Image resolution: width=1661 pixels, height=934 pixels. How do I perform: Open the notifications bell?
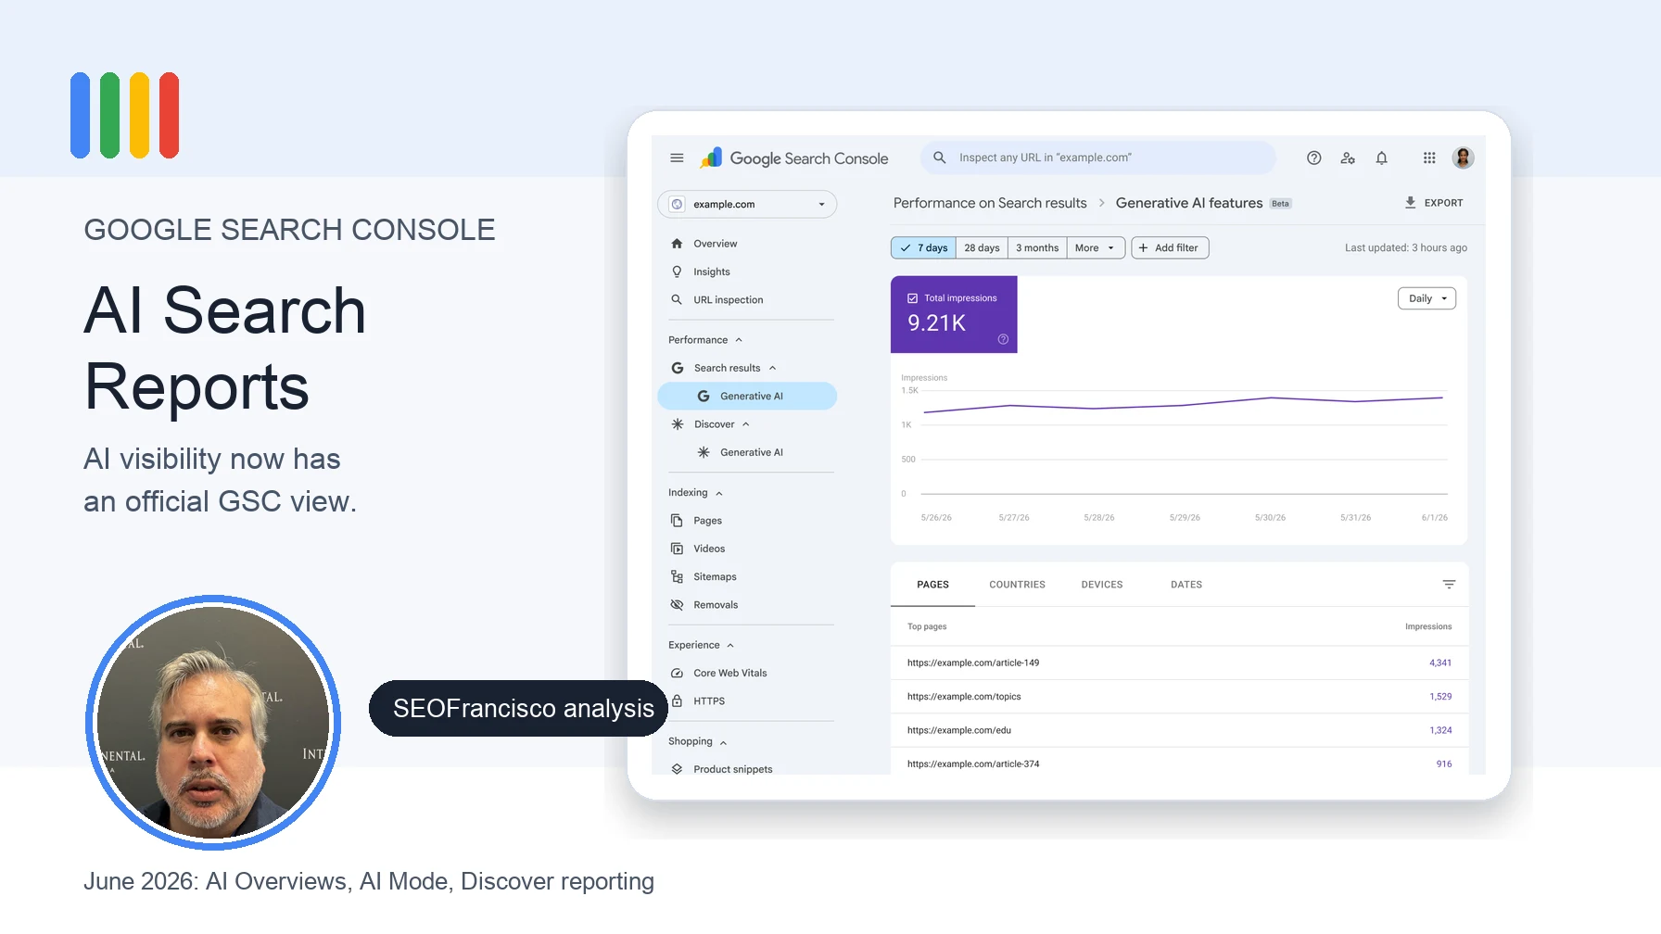tap(1381, 158)
